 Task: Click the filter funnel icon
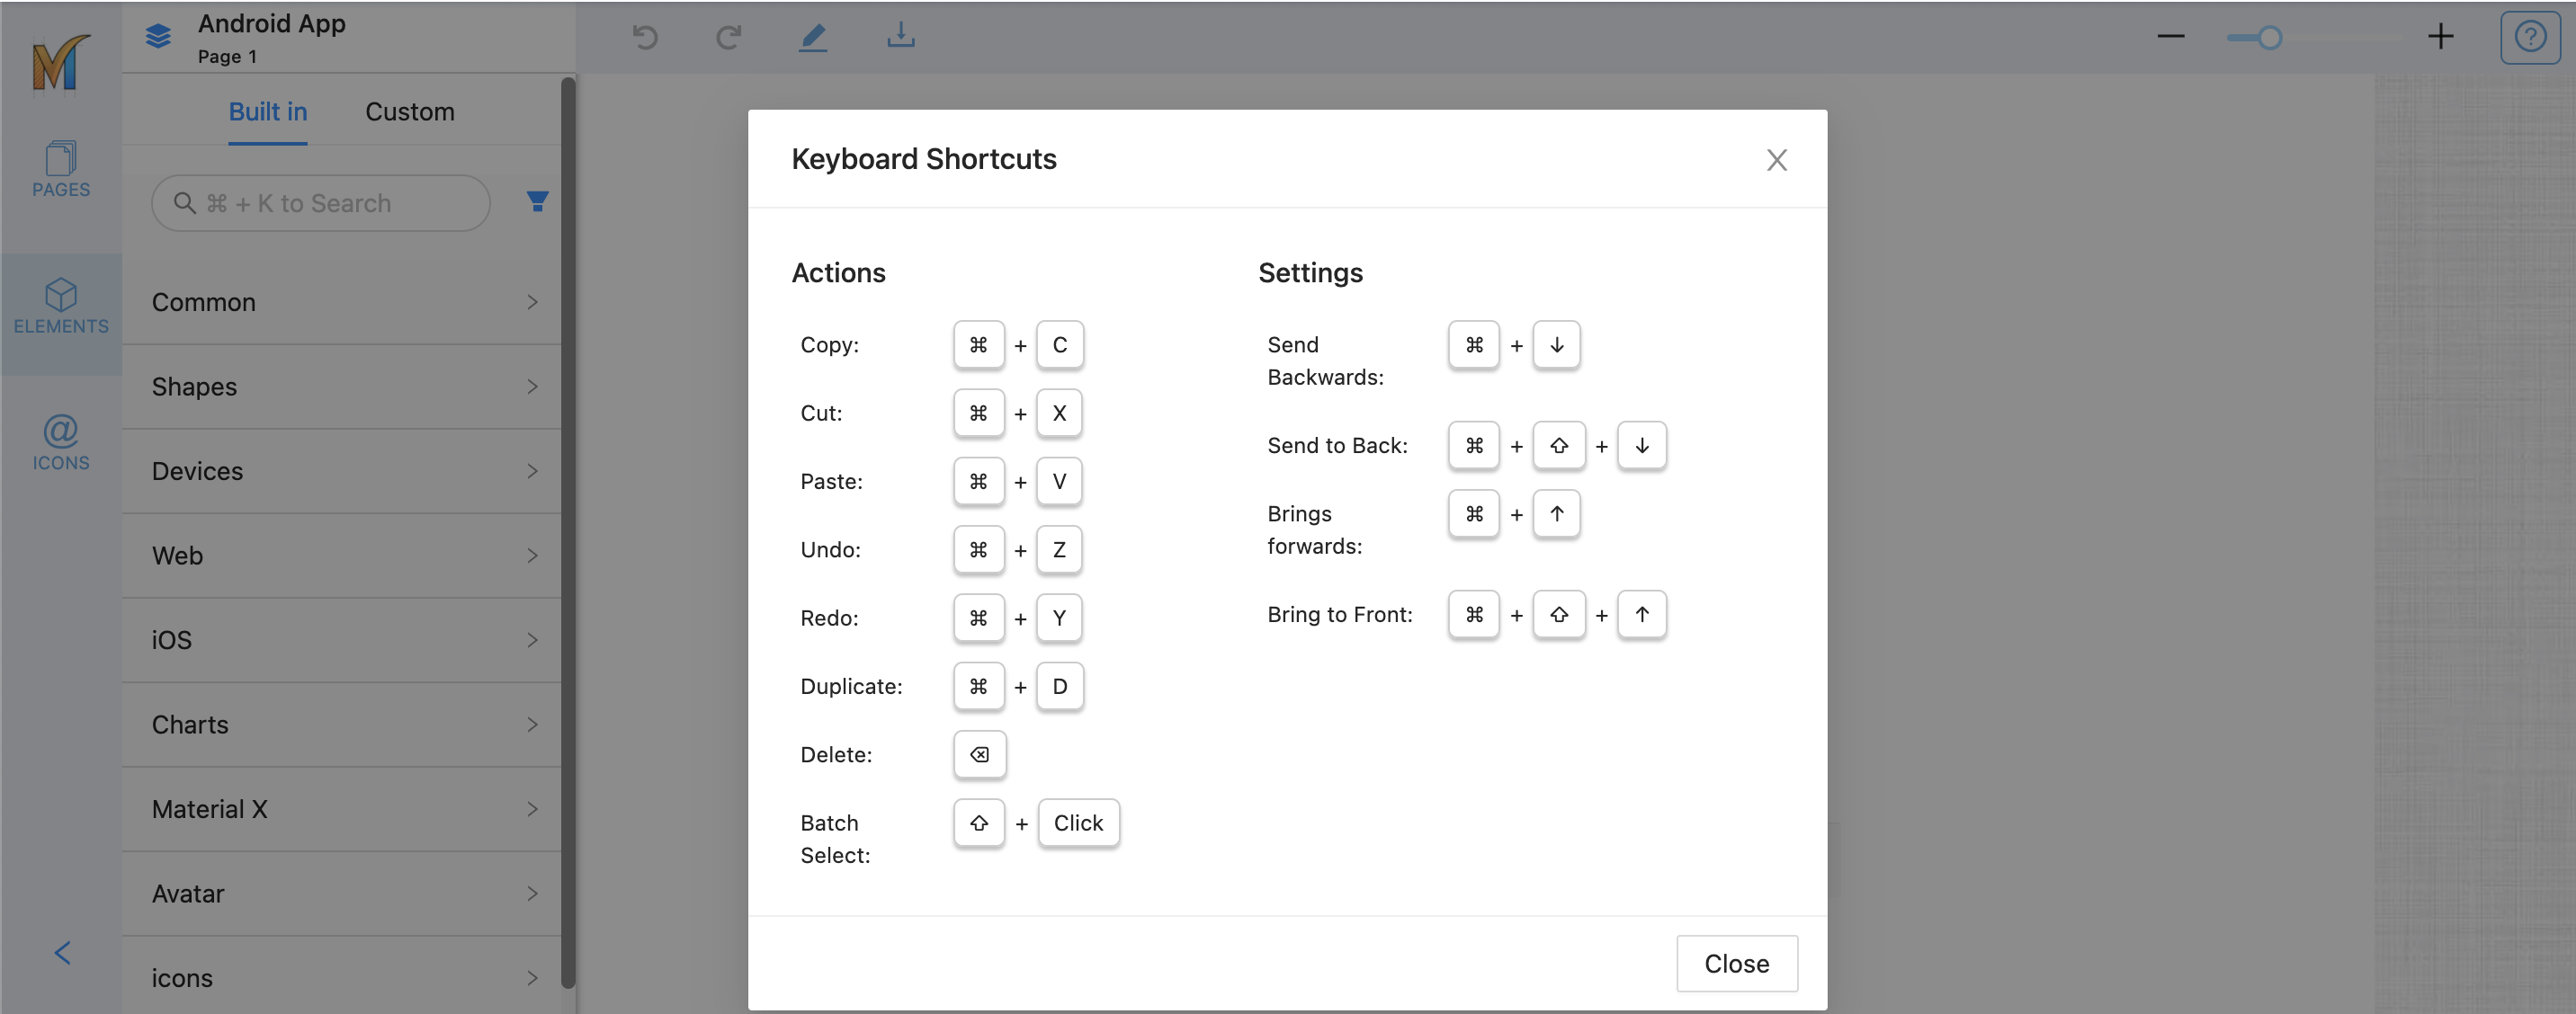tap(537, 201)
